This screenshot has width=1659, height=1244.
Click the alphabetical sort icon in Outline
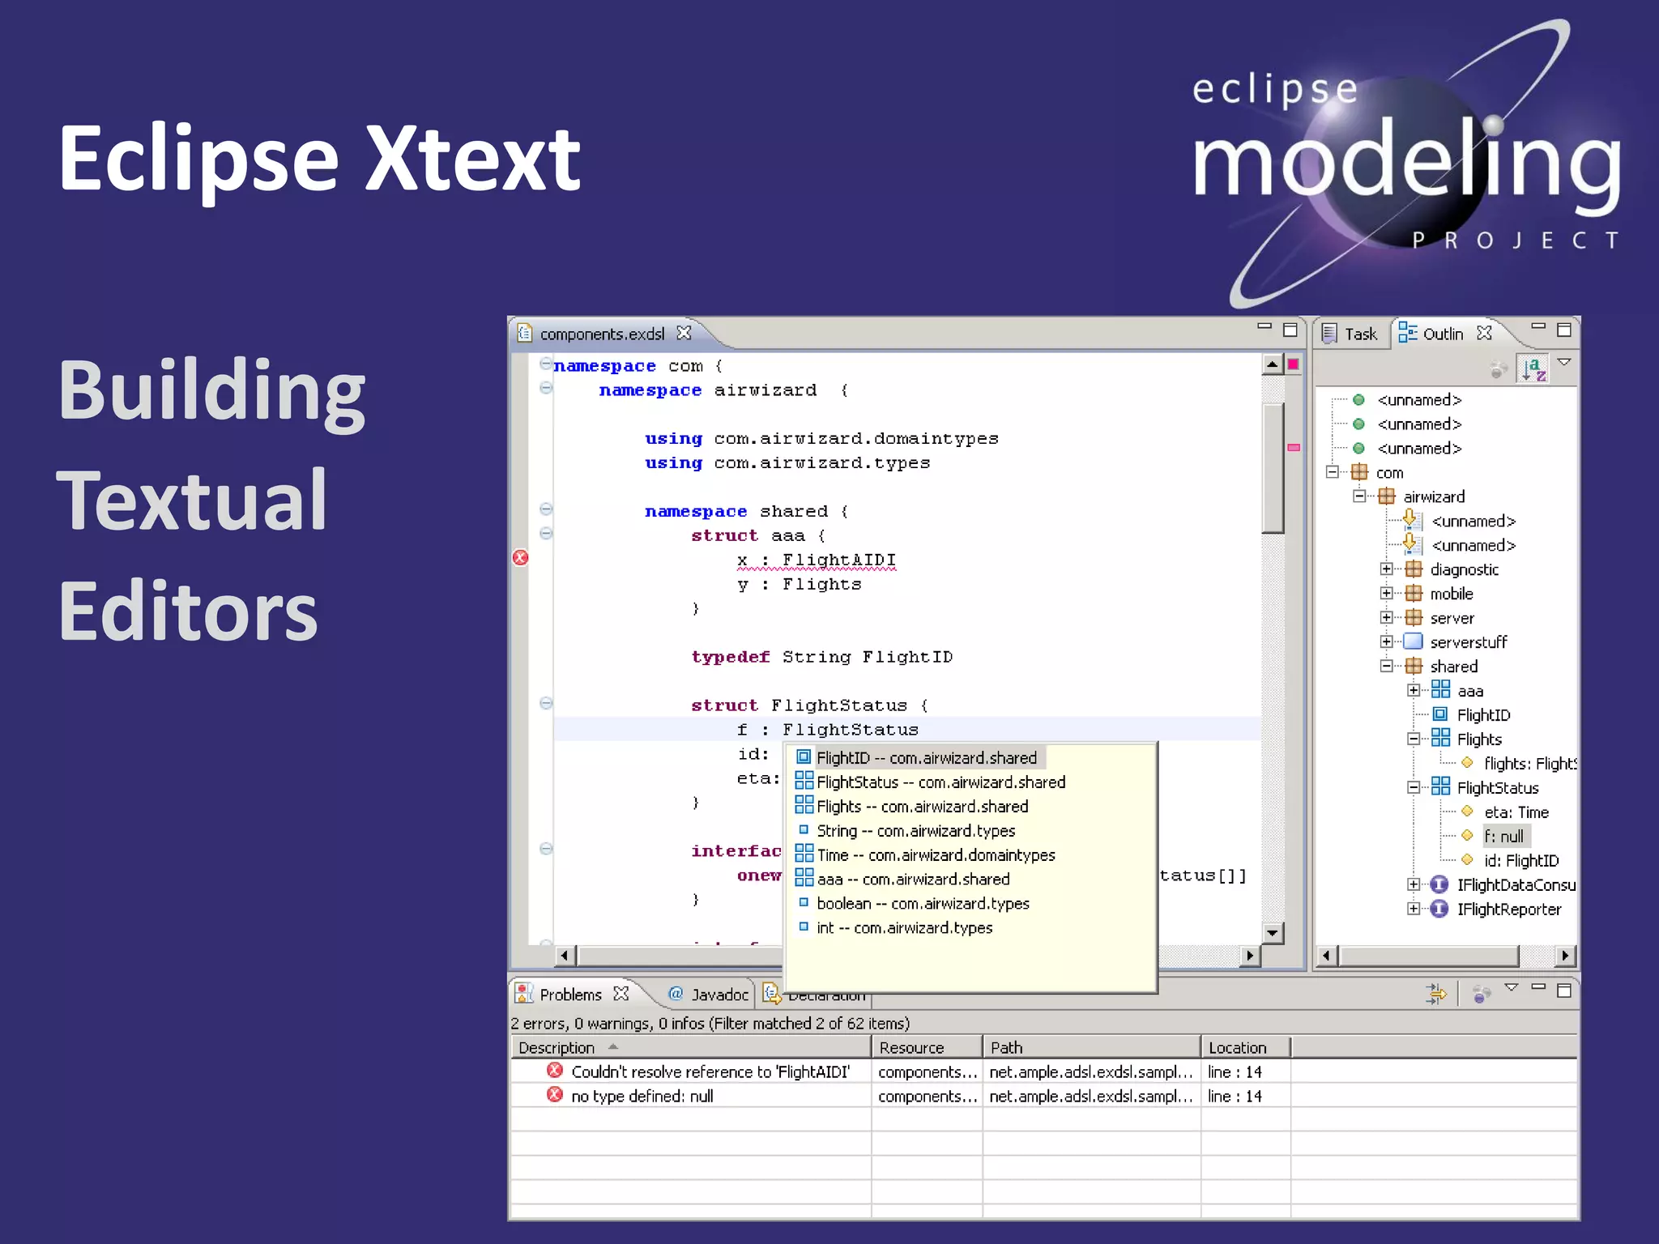pyautogui.click(x=1533, y=369)
